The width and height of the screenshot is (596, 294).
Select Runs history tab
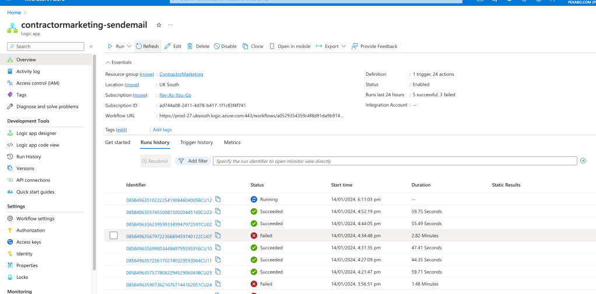(155, 142)
